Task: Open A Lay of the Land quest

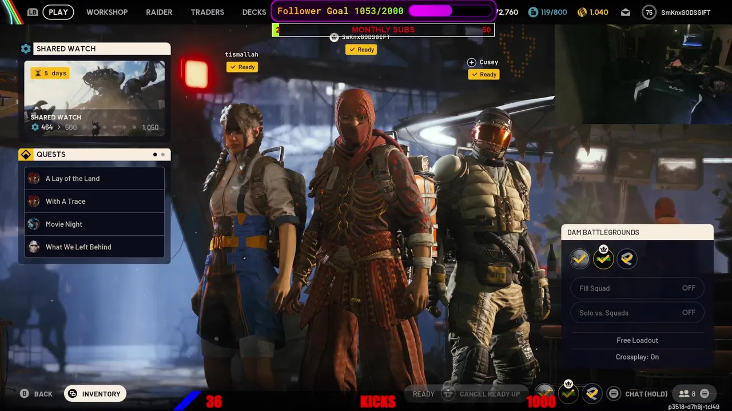Action: click(x=94, y=179)
